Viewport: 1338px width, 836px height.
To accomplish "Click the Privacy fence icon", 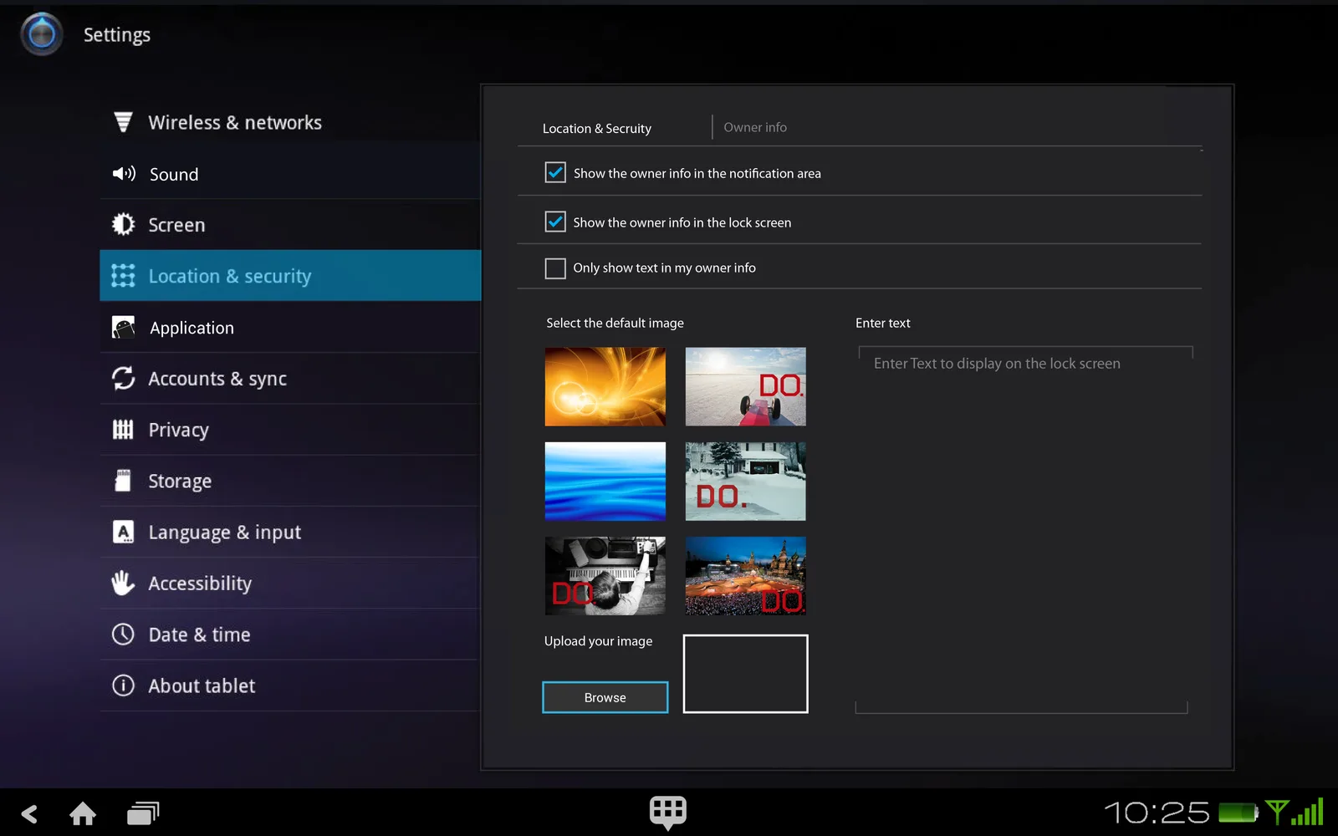I will click(x=123, y=430).
